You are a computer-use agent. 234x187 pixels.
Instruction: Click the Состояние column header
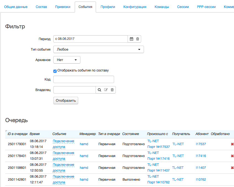click(131, 134)
